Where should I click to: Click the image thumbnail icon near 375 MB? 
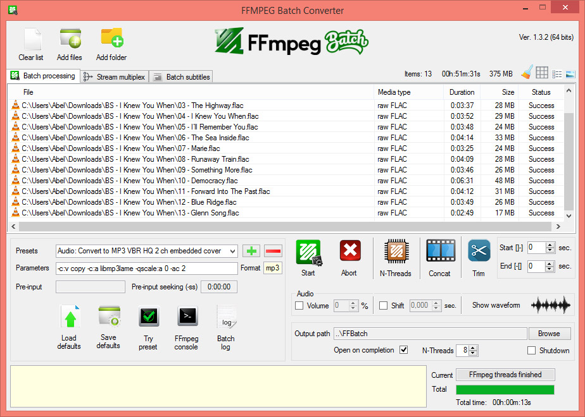[x=570, y=74]
